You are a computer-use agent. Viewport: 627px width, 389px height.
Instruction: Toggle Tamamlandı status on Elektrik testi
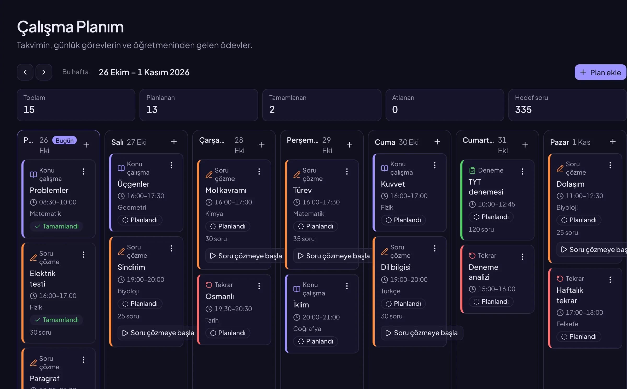56,320
